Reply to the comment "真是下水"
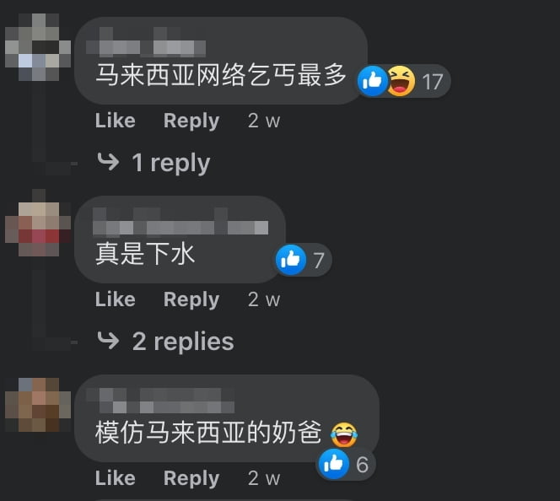The height and width of the screenshot is (501, 560). (x=191, y=299)
